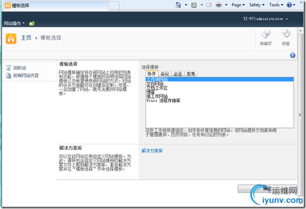Switch to the 企业 template tab
This screenshot has height=209, width=306.
pos(178,74)
